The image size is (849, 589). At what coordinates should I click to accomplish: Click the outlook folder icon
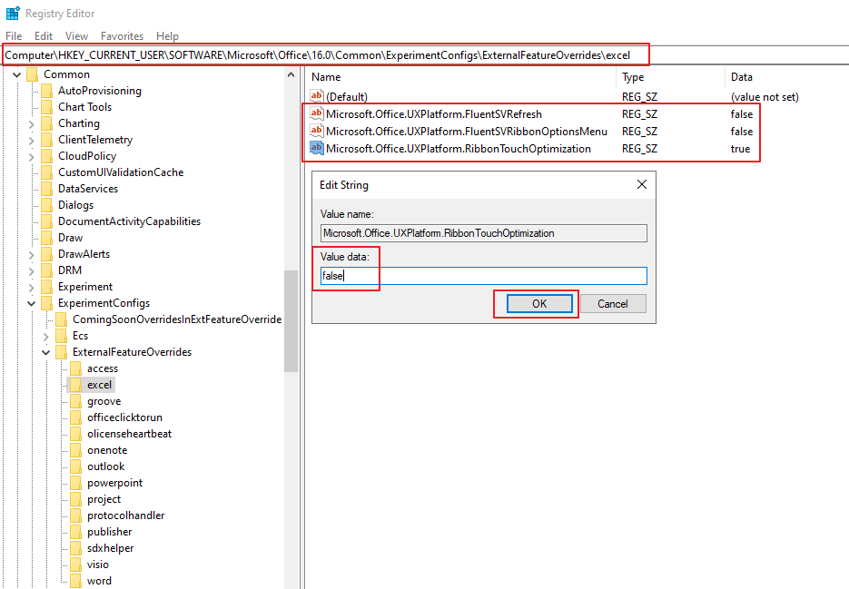pyautogui.click(x=75, y=466)
